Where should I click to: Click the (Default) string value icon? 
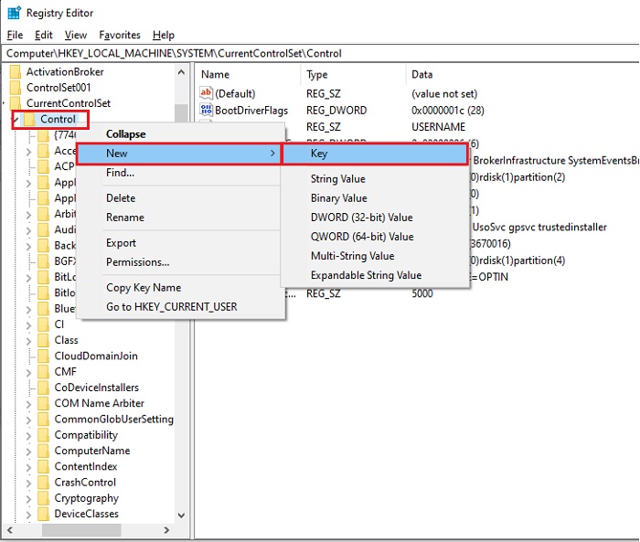click(x=206, y=93)
